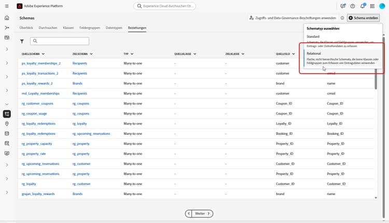Open the Queries icon in the sidebar
This screenshot has width=389, height=223.
click(7, 143)
